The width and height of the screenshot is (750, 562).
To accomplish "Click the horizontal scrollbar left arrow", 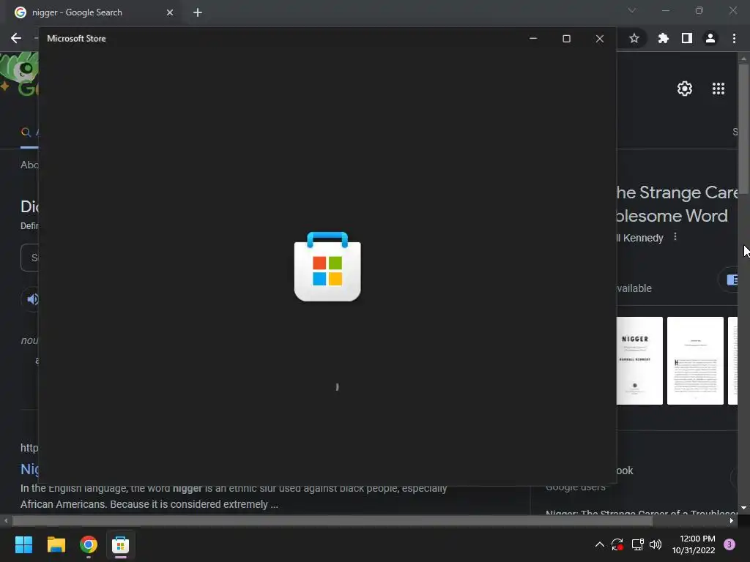I will click(6, 521).
